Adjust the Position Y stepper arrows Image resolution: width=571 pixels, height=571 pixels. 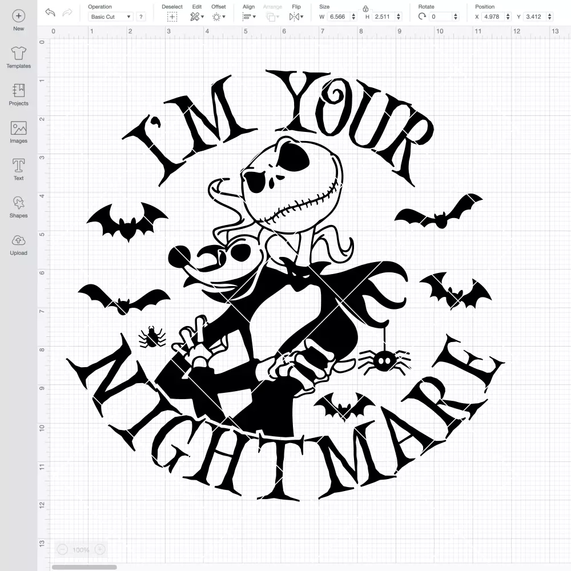(550, 17)
